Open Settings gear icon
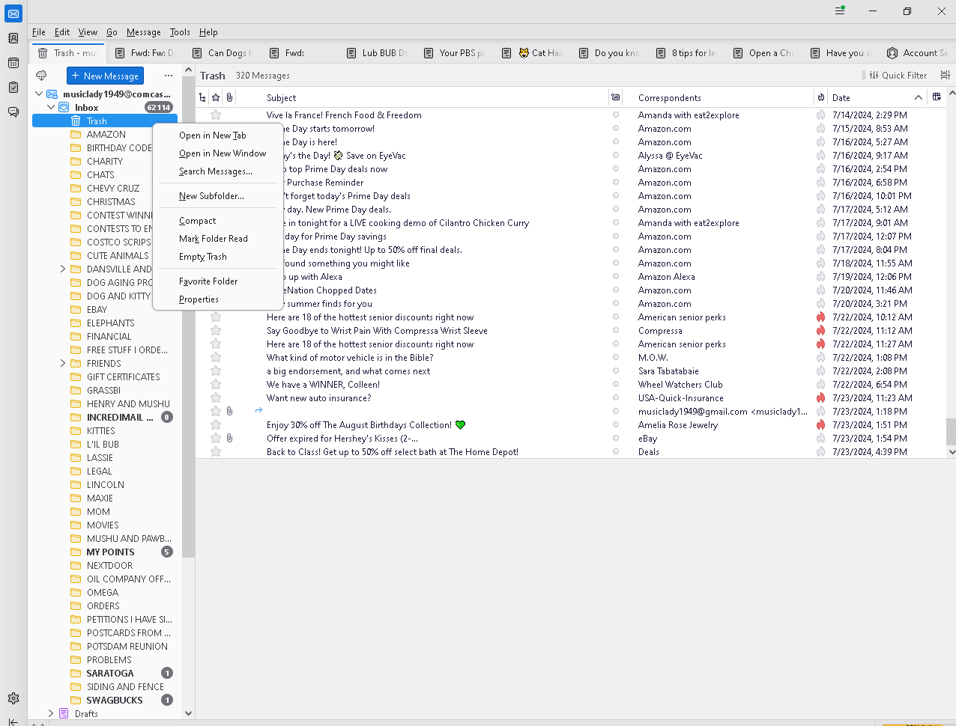 point(13,698)
